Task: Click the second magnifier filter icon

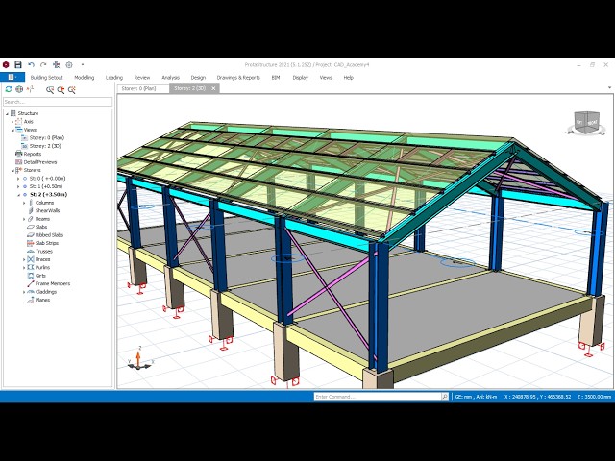Action: pos(61,89)
